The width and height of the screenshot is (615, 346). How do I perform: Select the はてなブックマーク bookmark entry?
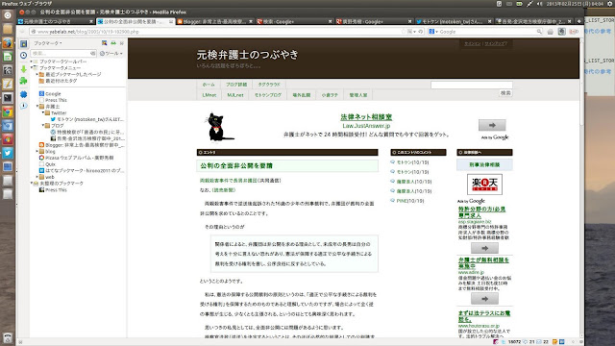tap(82, 171)
